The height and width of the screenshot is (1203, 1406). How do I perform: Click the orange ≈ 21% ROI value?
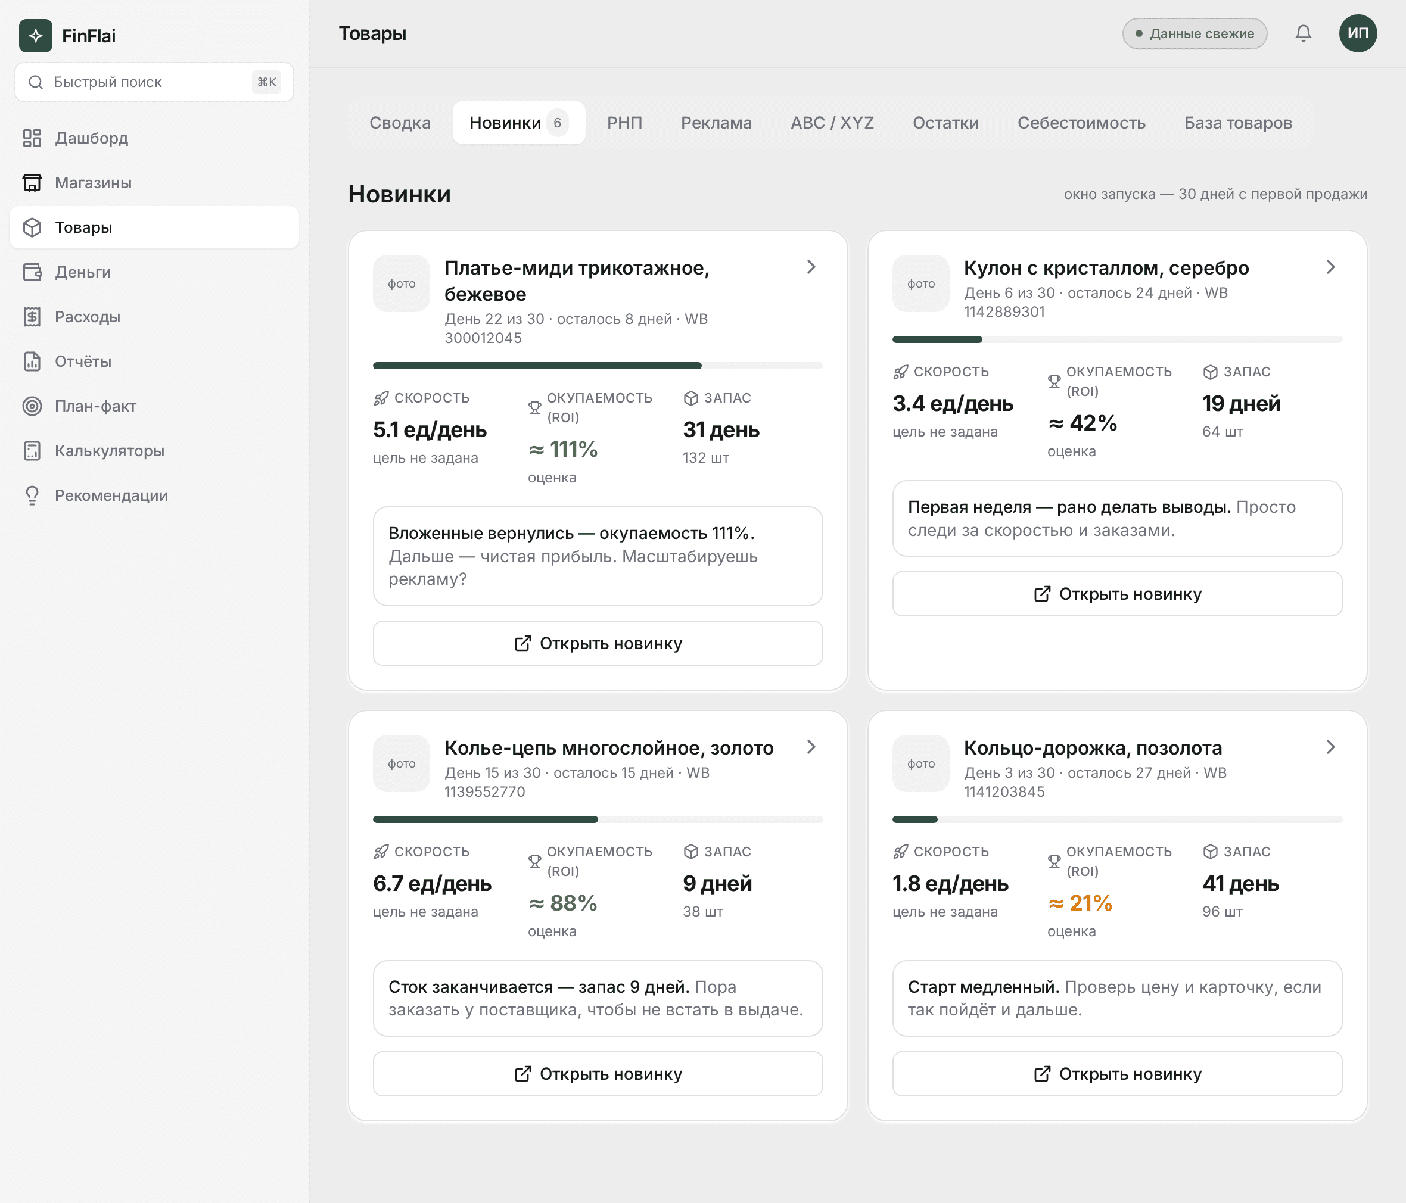[1080, 903]
